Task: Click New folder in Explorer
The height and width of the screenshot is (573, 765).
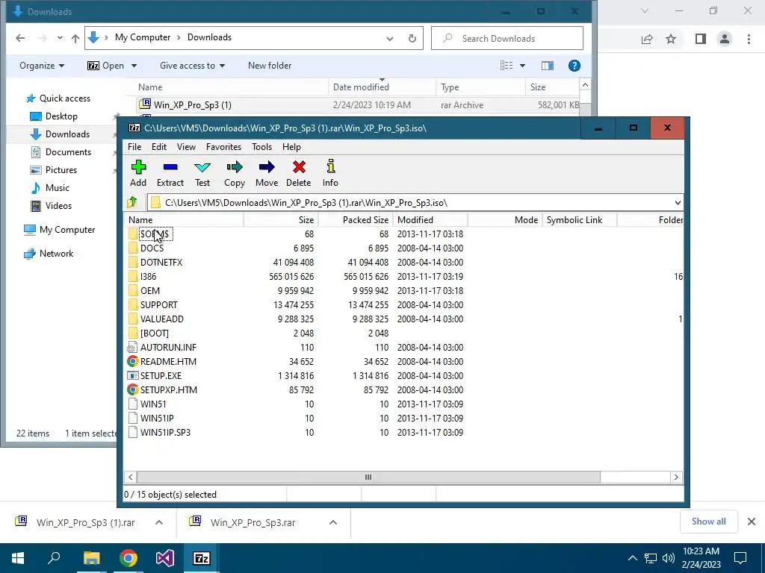Action: 270,66
